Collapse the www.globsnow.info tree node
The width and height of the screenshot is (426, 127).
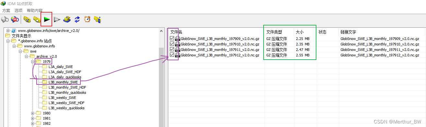click(14, 46)
